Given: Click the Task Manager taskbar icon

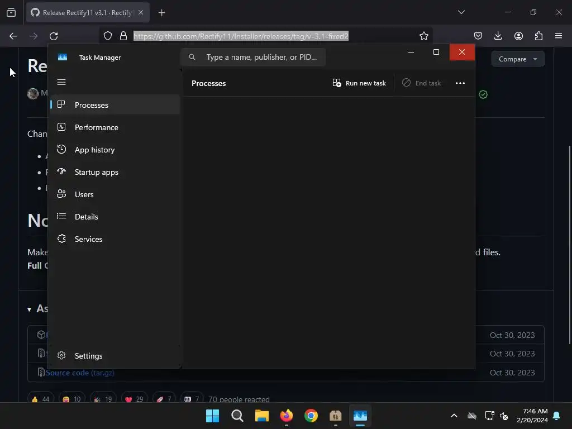Looking at the screenshot, I should (360, 416).
